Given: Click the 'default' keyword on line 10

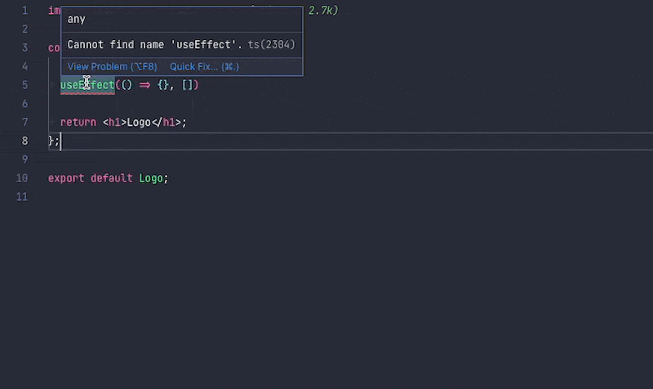Looking at the screenshot, I should coord(111,178).
